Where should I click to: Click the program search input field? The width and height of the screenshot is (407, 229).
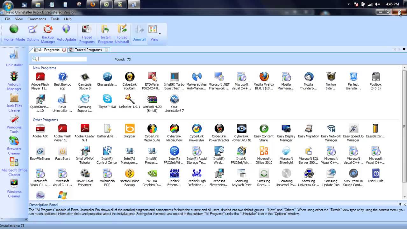point(62,59)
